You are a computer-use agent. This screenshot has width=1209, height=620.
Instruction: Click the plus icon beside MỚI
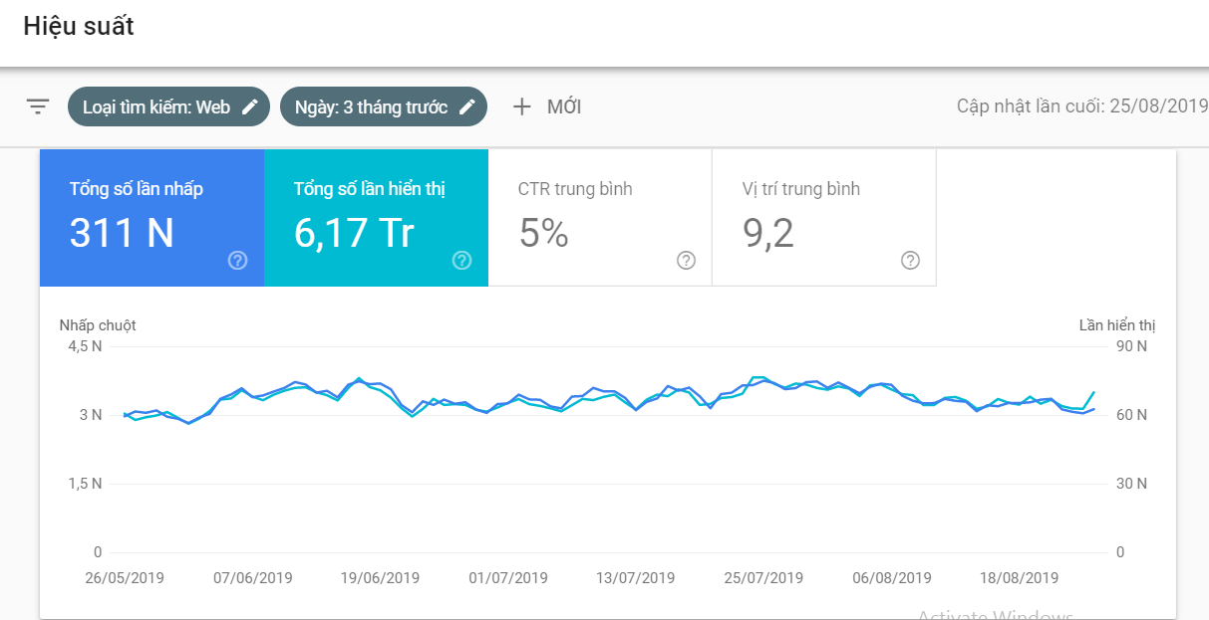pos(521,106)
